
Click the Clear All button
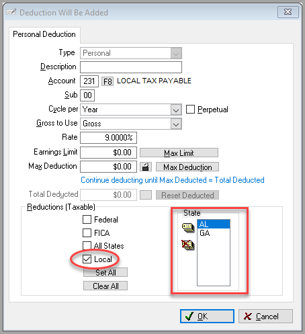click(x=105, y=286)
